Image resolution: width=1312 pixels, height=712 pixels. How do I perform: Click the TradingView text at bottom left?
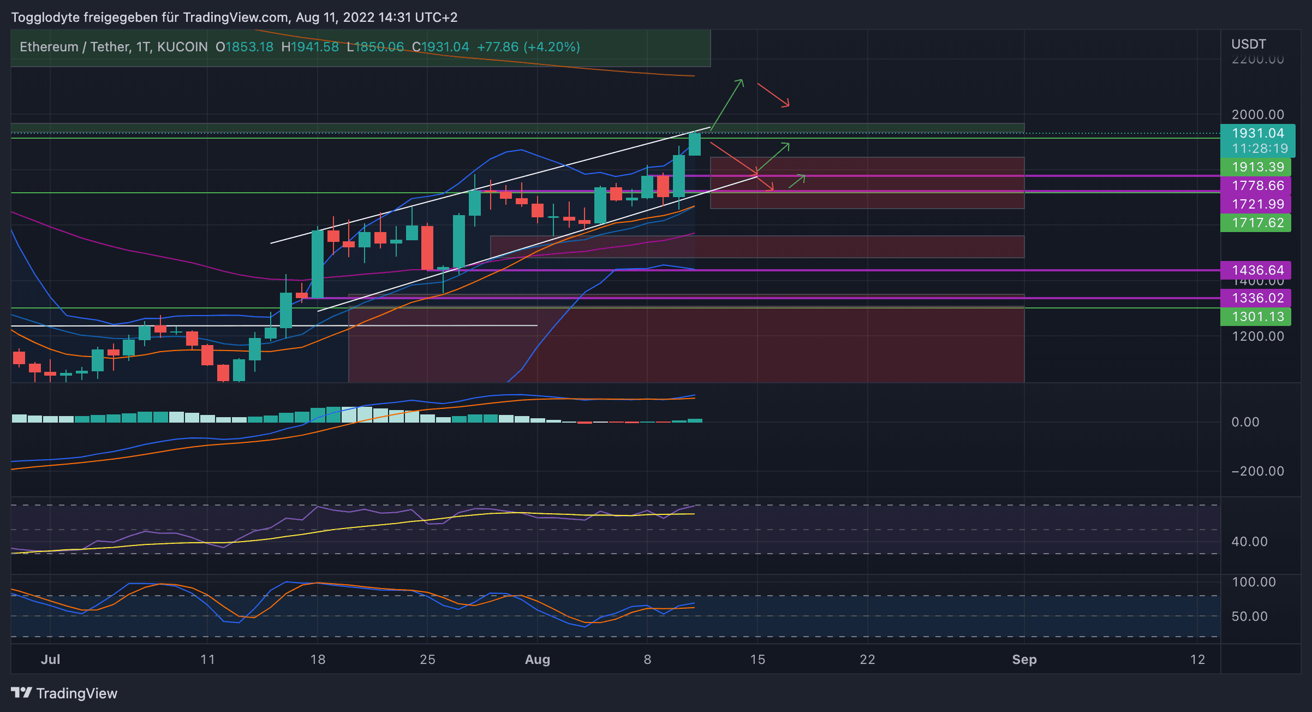[76, 693]
